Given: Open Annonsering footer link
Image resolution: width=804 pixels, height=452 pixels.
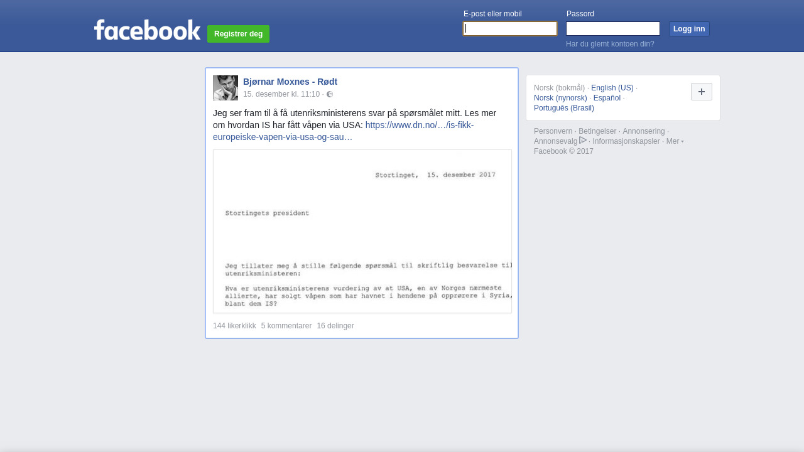Looking at the screenshot, I should click(x=644, y=131).
